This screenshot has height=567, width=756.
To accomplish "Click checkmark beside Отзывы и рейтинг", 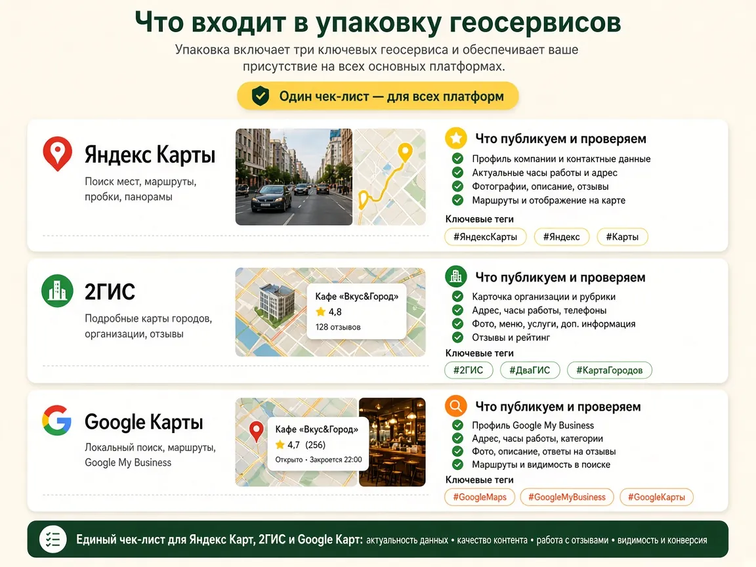I will 457,337.
